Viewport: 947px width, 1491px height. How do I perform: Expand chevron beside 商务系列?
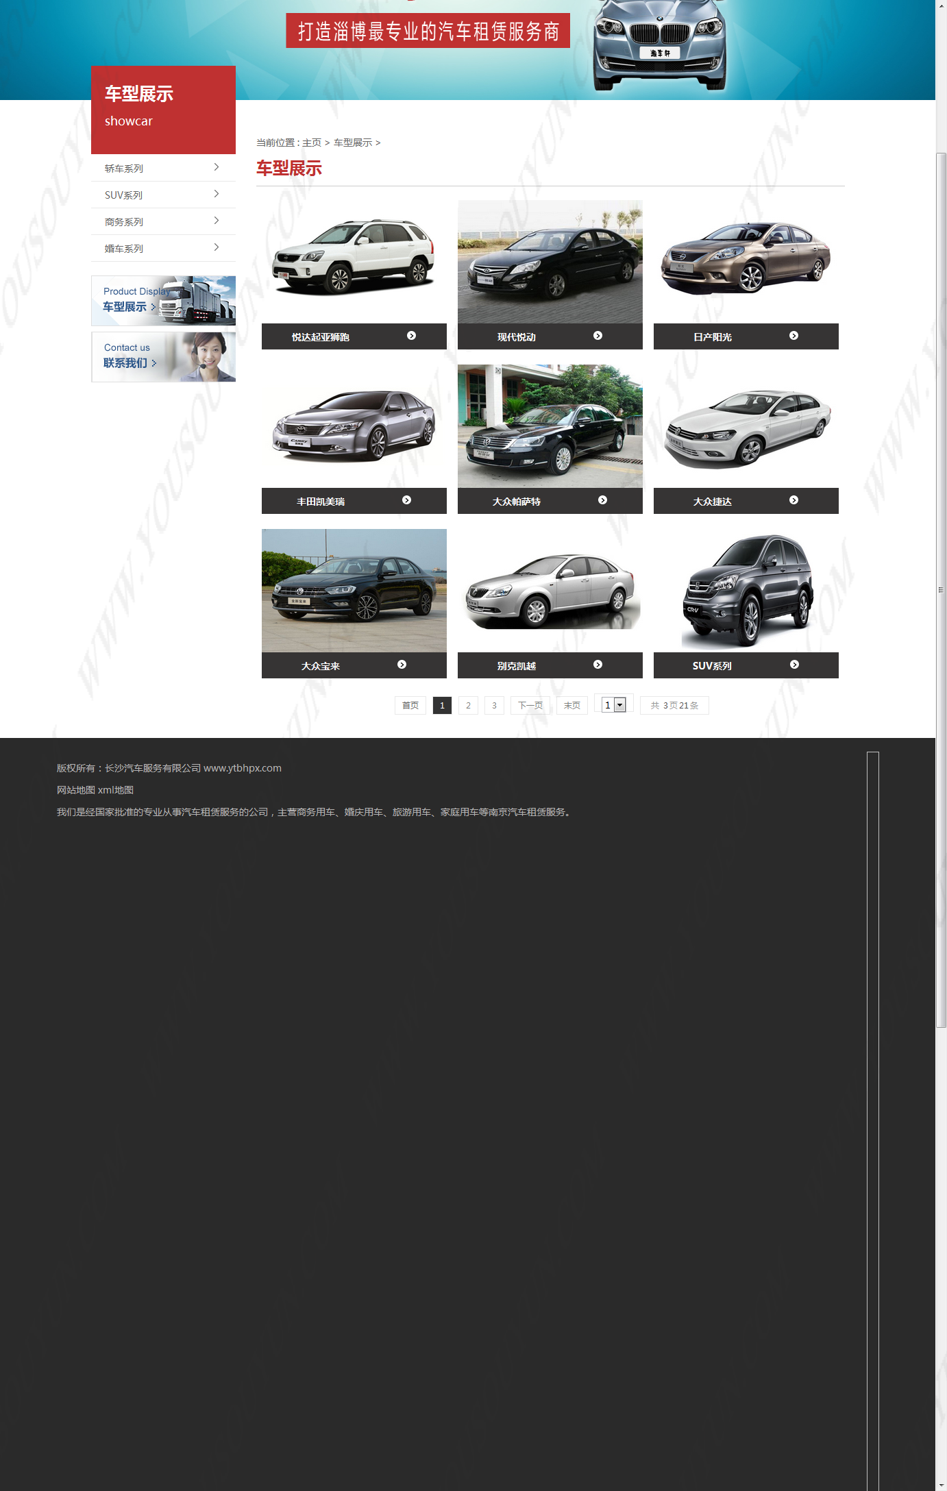point(217,221)
